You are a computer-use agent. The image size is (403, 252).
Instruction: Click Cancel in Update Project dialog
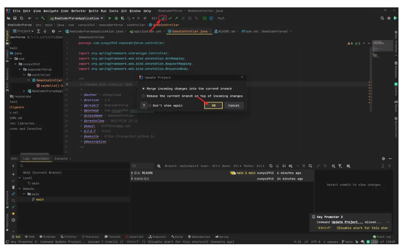coord(233,106)
